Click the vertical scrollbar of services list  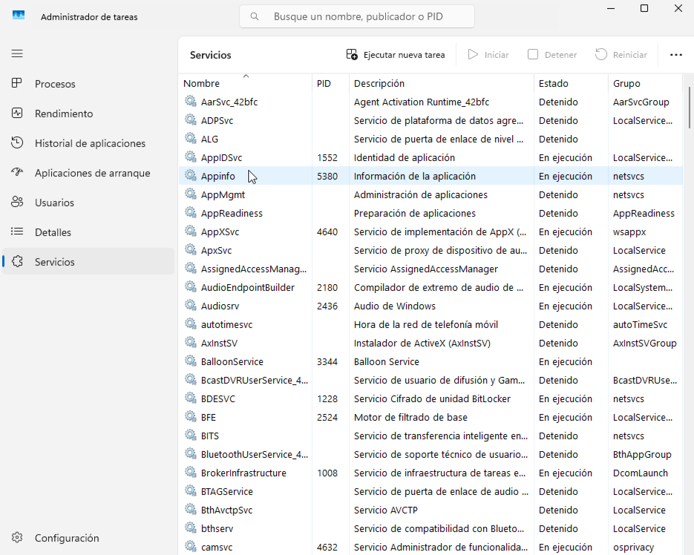click(x=689, y=108)
